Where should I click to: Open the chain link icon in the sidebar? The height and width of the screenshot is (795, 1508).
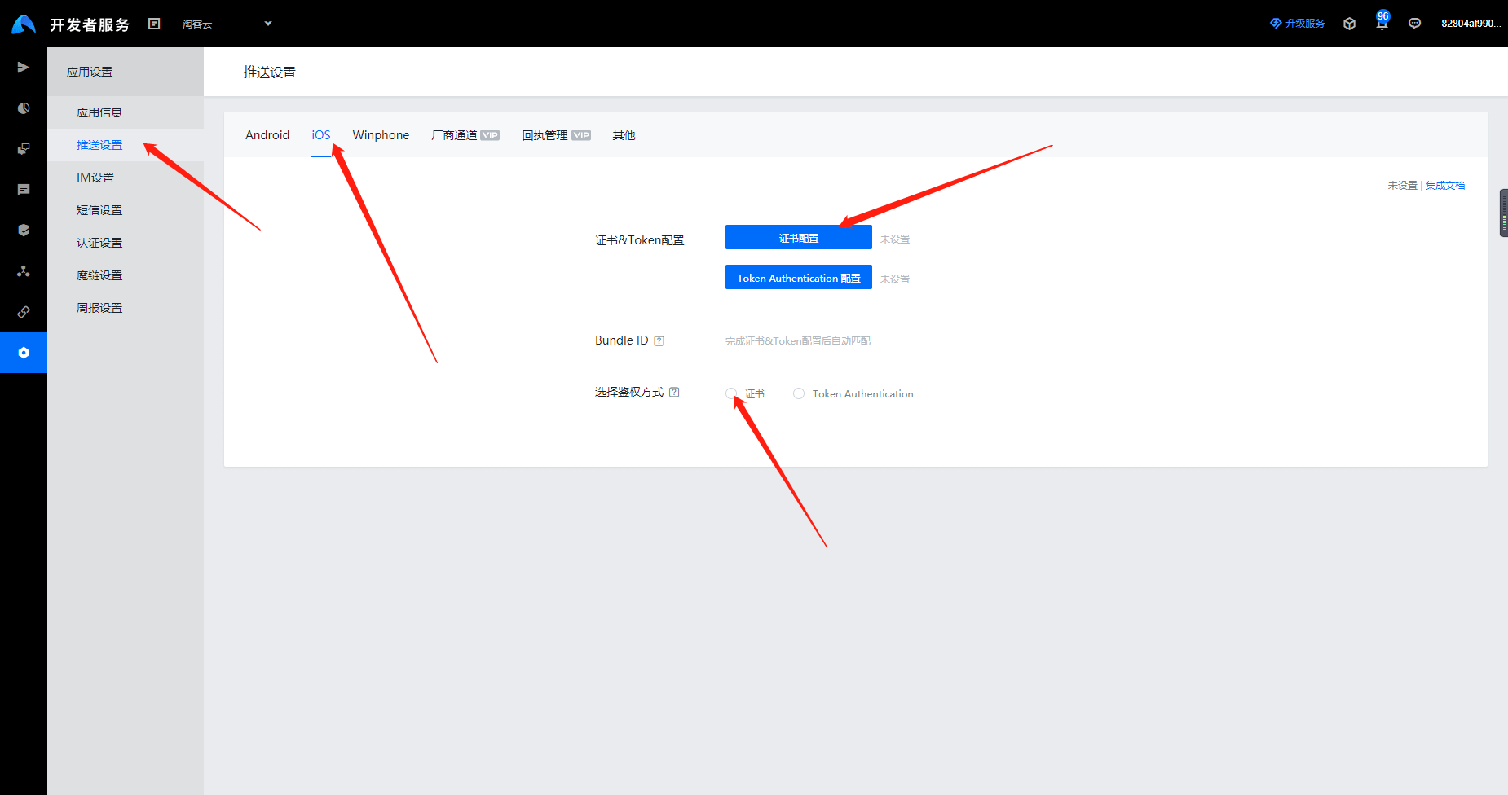pyautogui.click(x=24, y=312)
